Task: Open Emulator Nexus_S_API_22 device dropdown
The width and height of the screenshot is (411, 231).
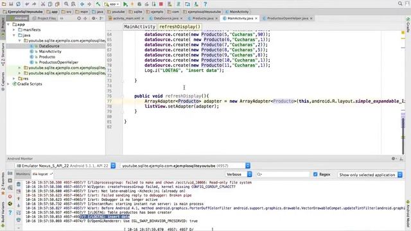Action: pos(66,166)
